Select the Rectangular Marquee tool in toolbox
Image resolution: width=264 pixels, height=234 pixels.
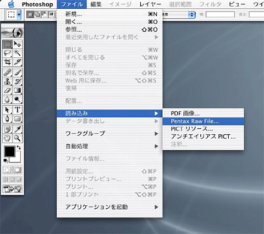pos(7,44)
